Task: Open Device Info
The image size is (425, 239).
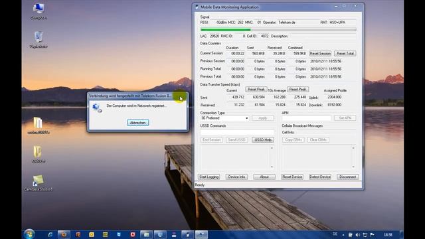Action: coord(236,177)
